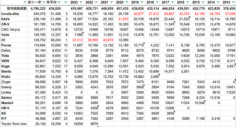Select the 2023 total 476,987
236x127 pixels.
click(77, 8)
